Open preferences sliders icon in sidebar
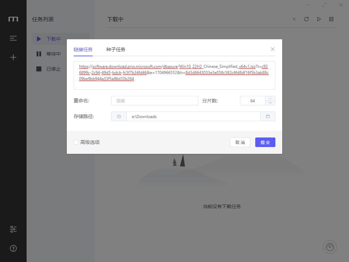The width and height of the screenshot is (349, 262). [13, 229]
